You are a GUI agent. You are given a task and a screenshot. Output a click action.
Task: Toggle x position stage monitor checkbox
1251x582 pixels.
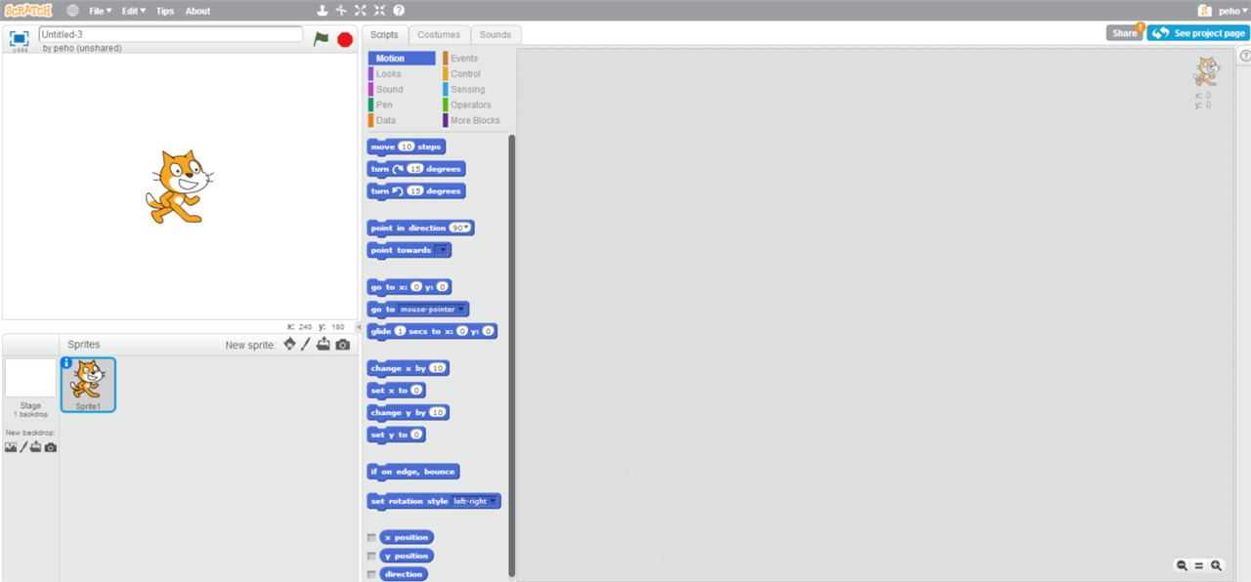pos(371,538)
